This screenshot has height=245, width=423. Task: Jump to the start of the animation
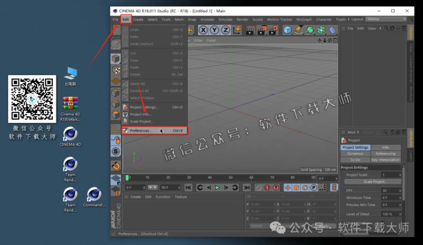coord(188,188)
